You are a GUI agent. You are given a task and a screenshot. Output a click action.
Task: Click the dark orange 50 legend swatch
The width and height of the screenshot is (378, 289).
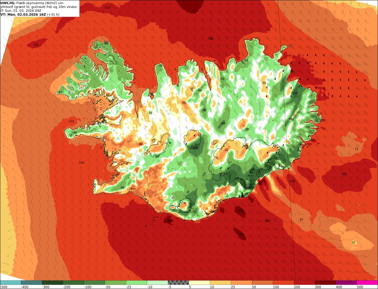(x=262, y=282)
